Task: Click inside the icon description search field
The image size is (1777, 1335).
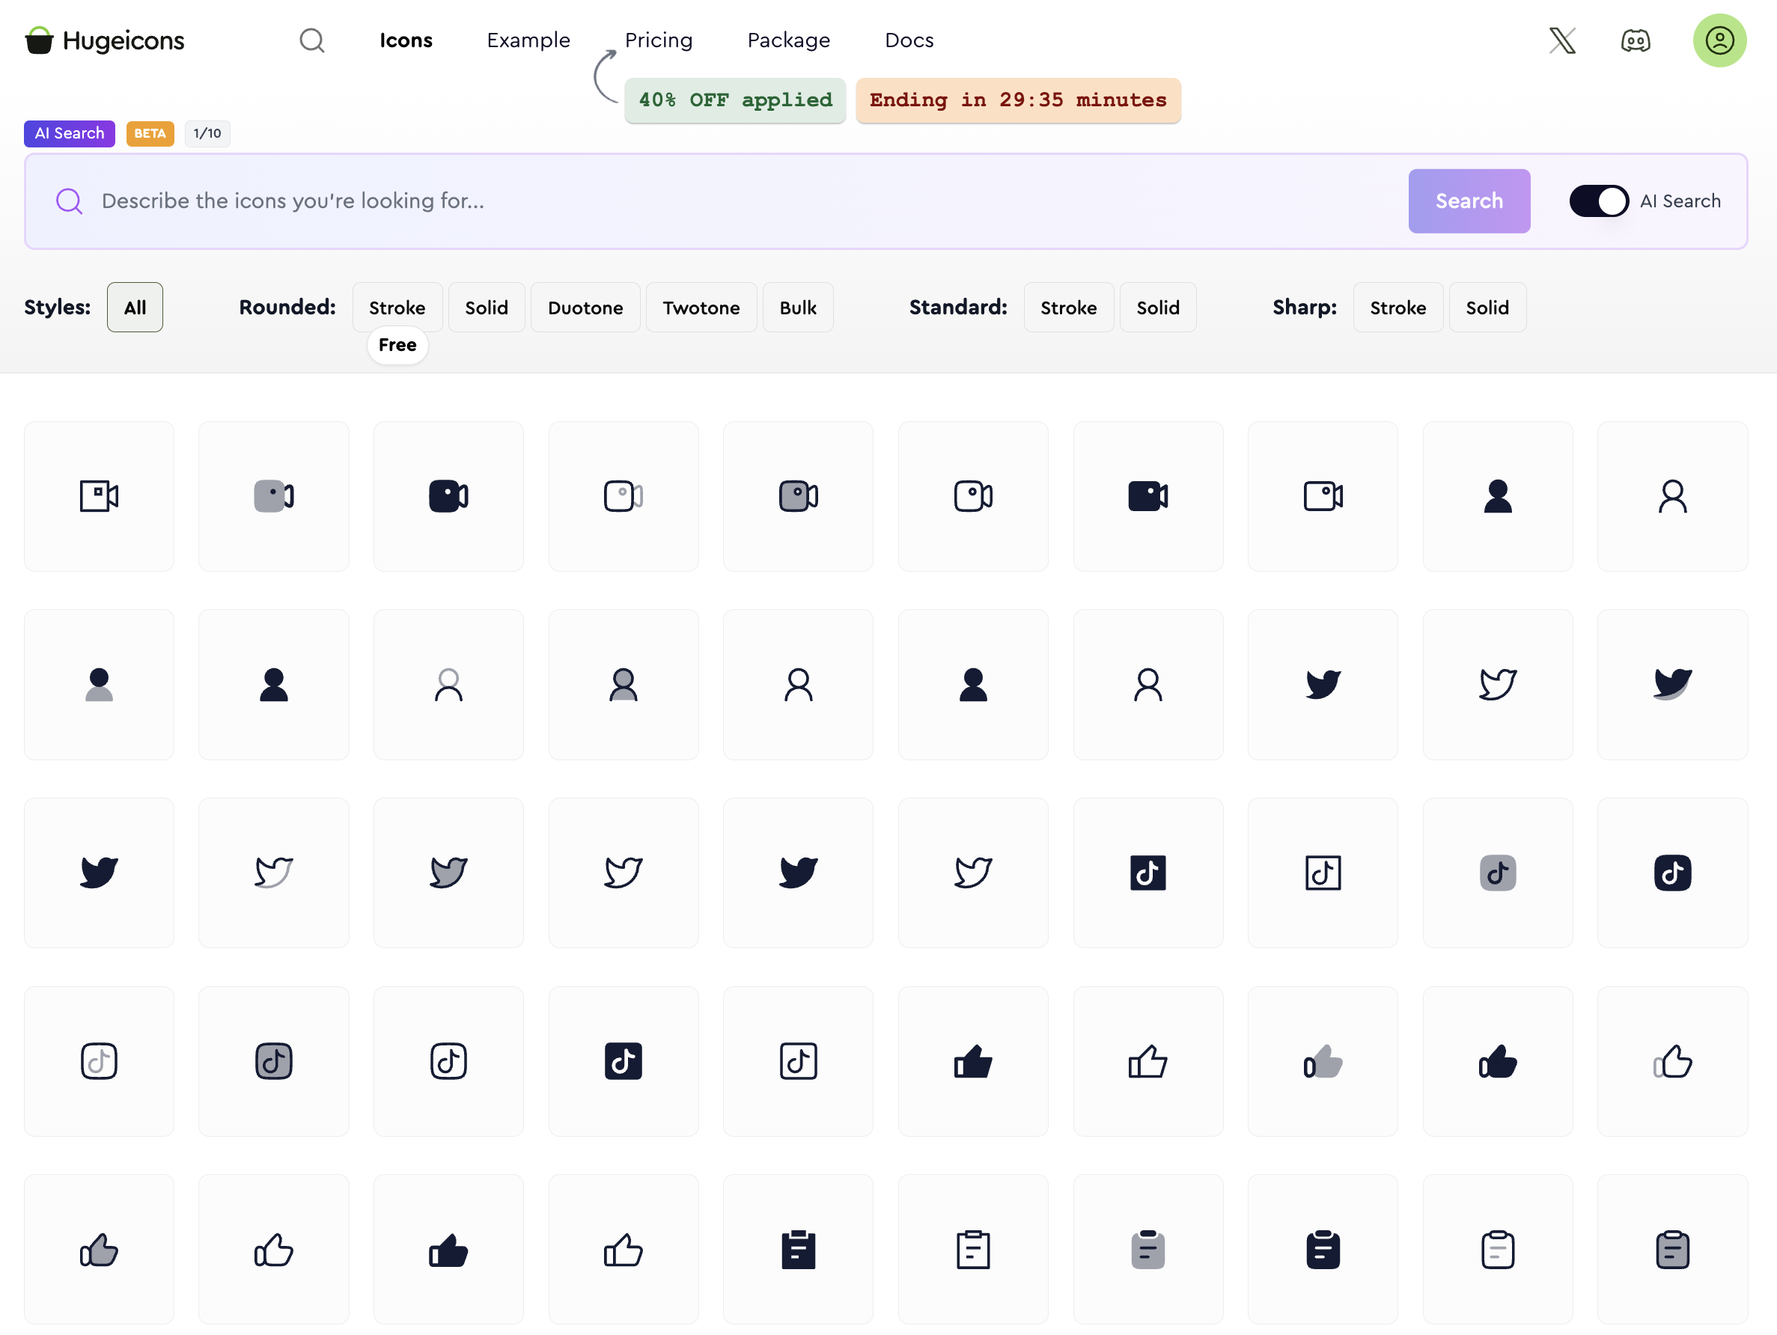Action: pos(562,201)
